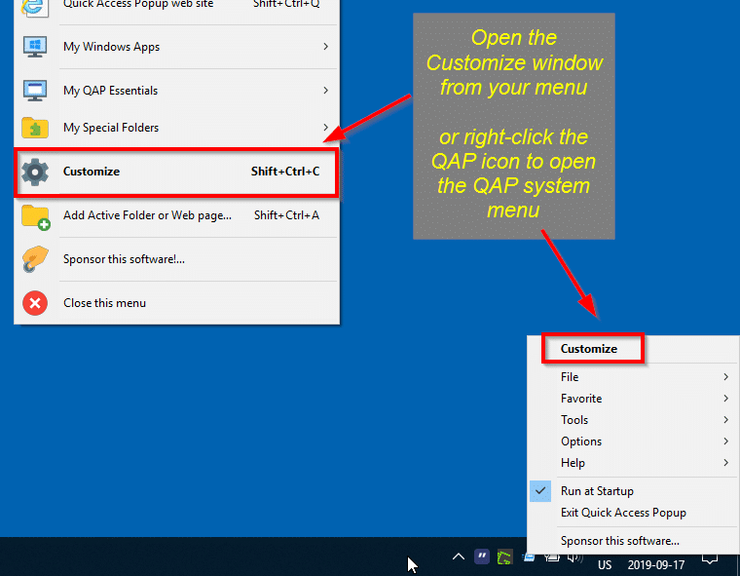The width and height of the screenshot is (740, 576).
Task: Open the Options submenu
Action: coord(633,442)
